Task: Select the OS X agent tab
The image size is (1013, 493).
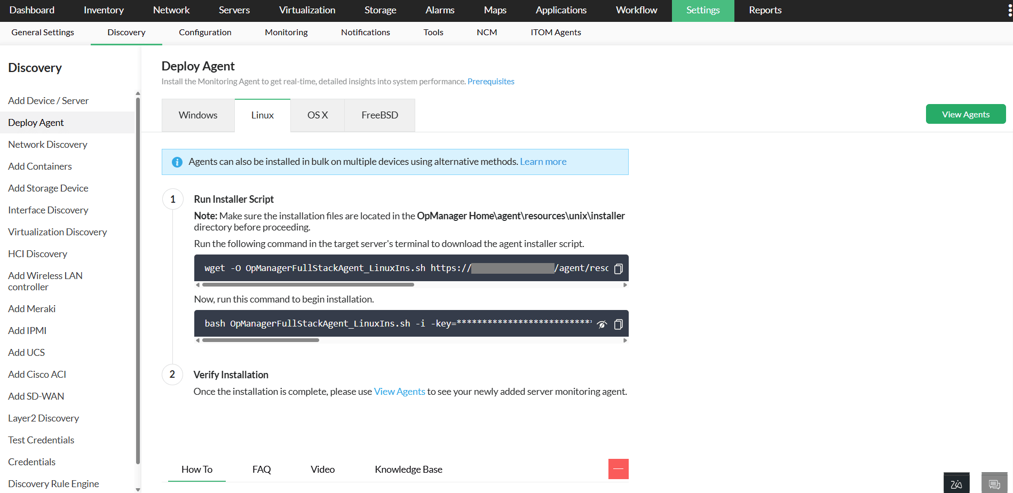Action: click(x=318, y=115)
